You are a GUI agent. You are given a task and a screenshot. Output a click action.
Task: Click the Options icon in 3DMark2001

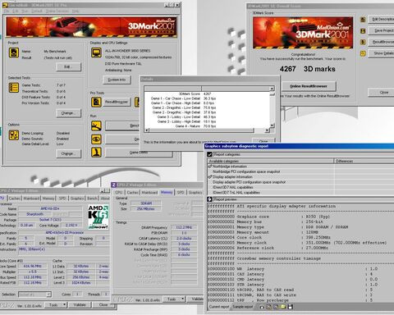pyautogui.click(x=14, y=135)
